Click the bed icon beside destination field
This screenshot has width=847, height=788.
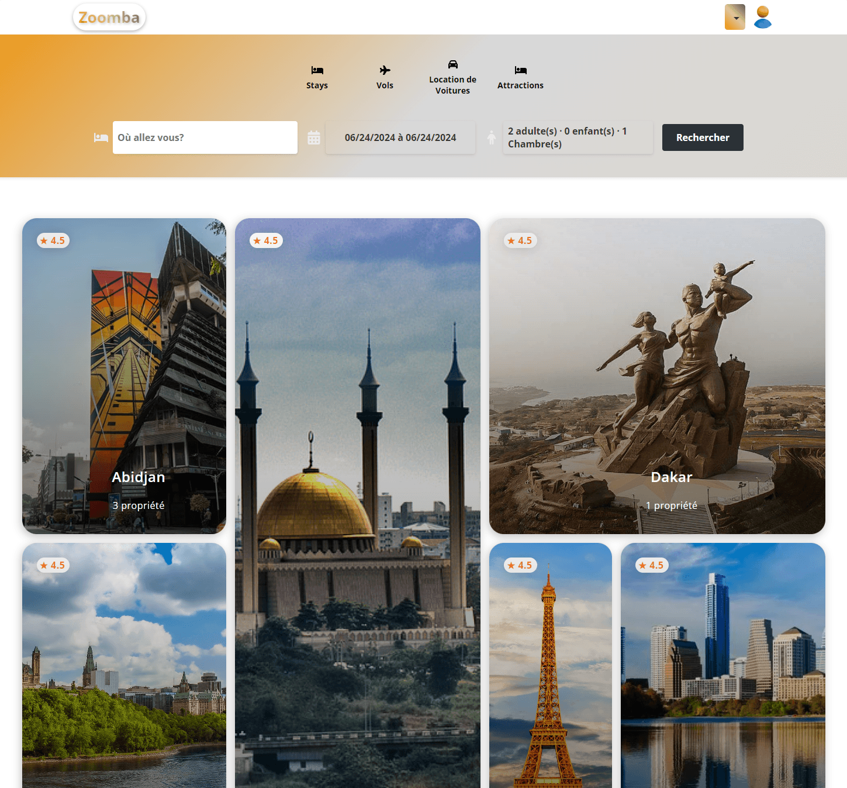(x=101, y=137)
